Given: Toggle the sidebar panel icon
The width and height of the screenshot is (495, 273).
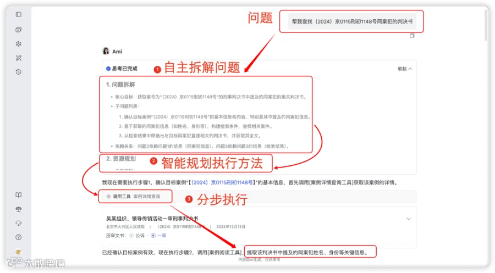Looking at the screenshot, I should [19, 14].
